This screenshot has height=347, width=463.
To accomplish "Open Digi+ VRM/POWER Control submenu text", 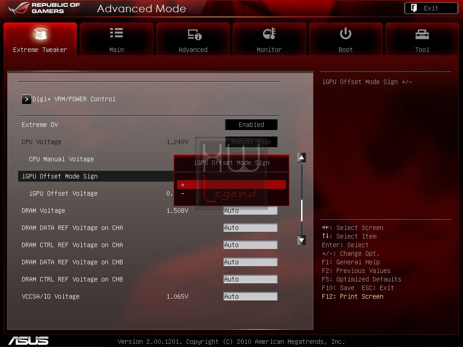I will pos(74,99).
